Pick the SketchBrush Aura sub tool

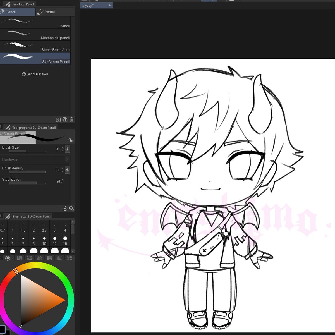(x=35, y=47)
